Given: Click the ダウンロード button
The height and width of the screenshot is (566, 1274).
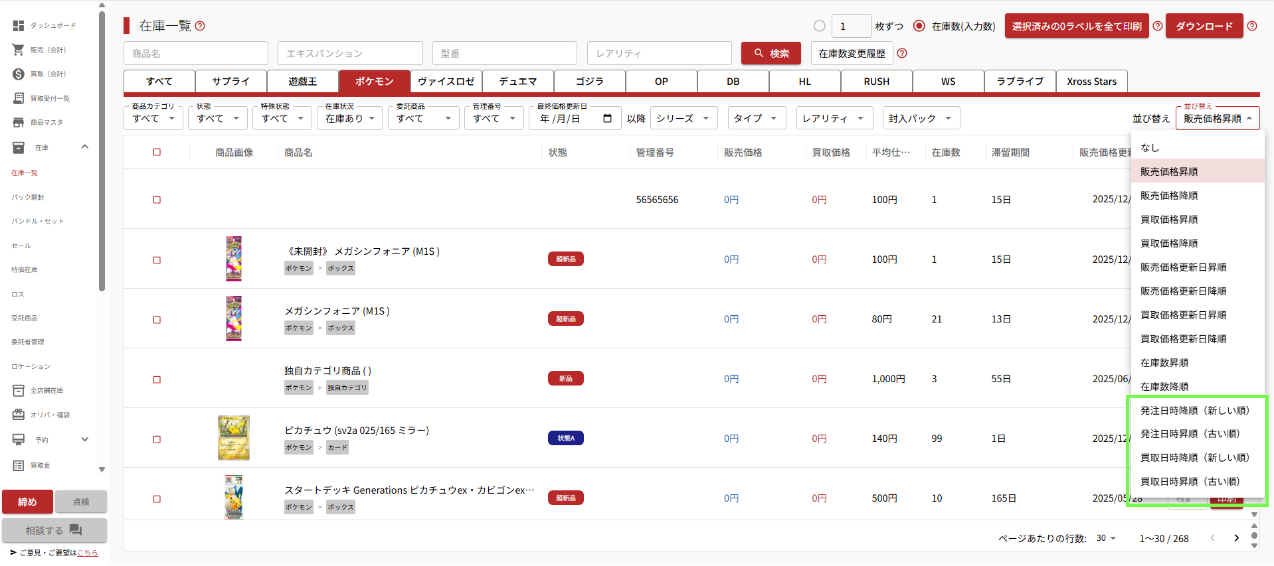Looking at the screenshot, I should (1204, 26).
